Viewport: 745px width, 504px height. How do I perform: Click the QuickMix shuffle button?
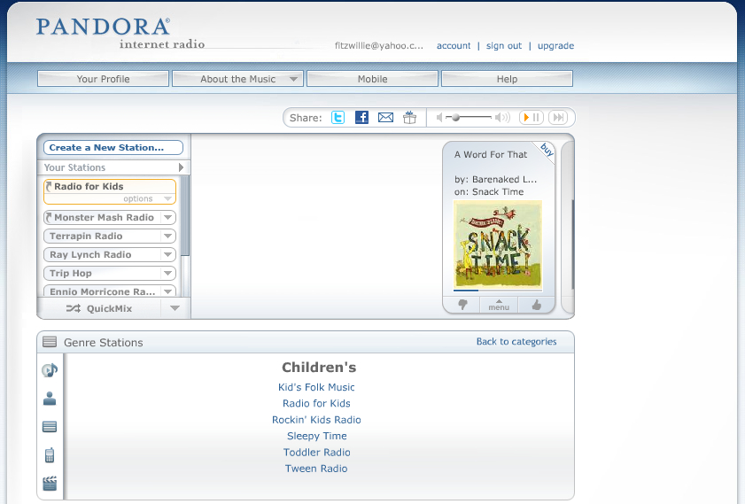click(99, 308)
